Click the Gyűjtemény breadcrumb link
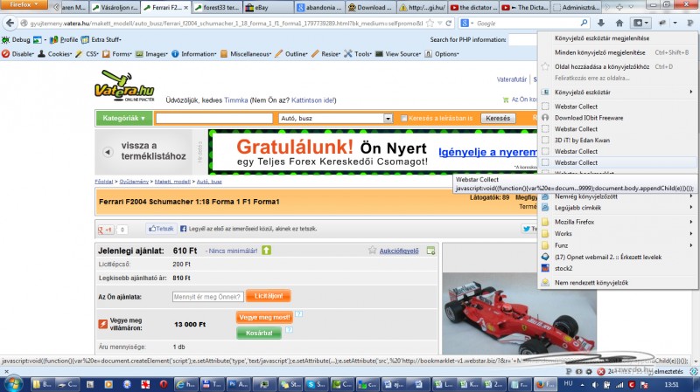Viewport: 700px width, 392px height. coord(134,182)
